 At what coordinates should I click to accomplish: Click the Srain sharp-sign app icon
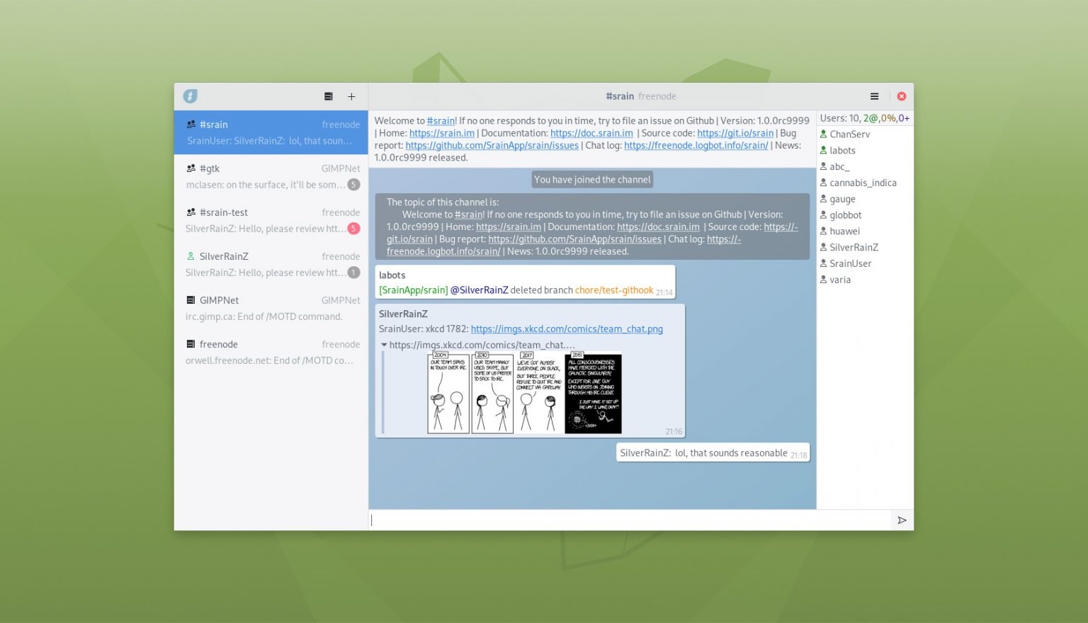click(190, 96)
